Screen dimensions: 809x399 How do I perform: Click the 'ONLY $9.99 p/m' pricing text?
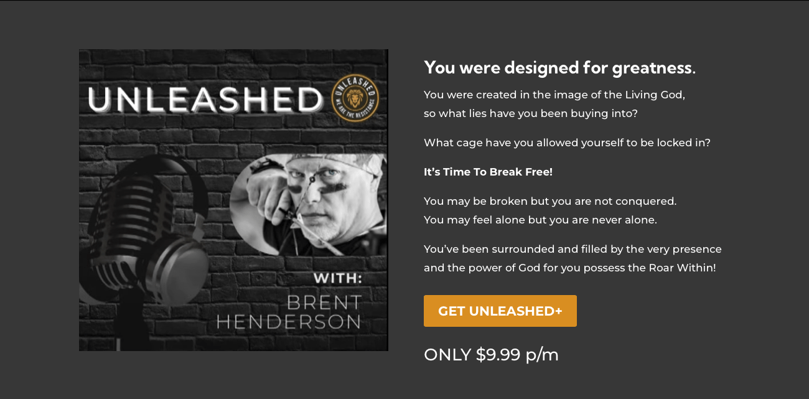(x=491, y=355)
